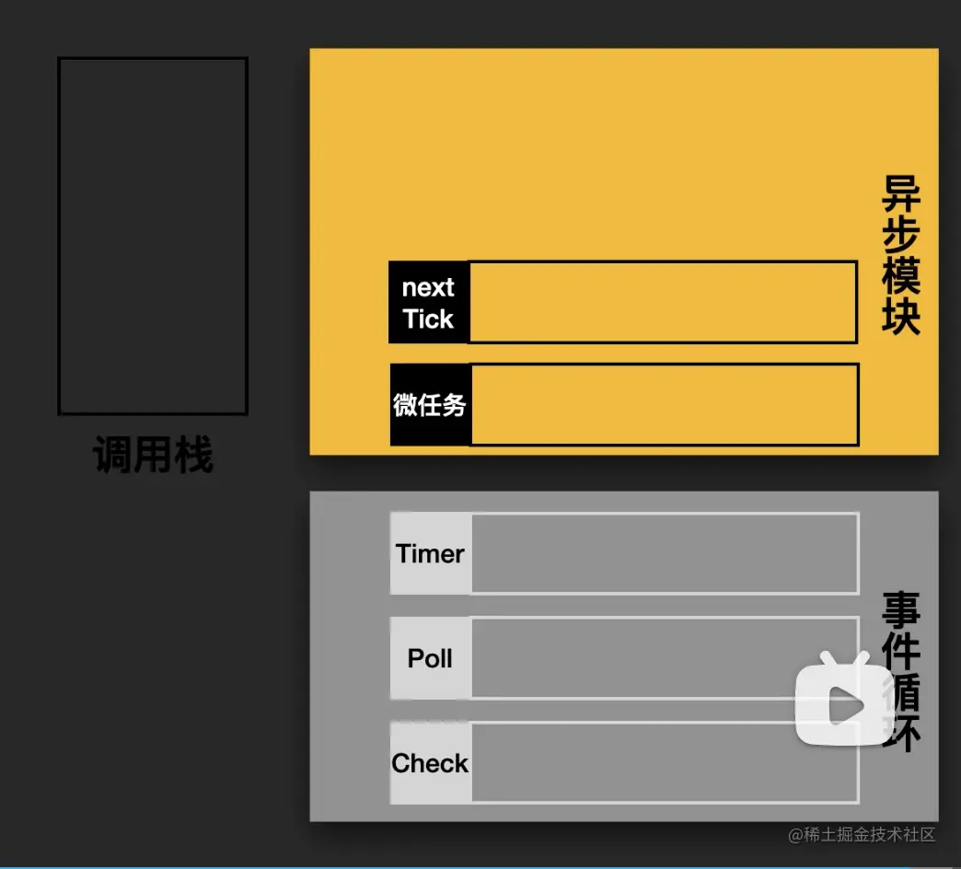Click the video play icon
Viewport: 961px width, 869px height.
[x=843, y=699]
